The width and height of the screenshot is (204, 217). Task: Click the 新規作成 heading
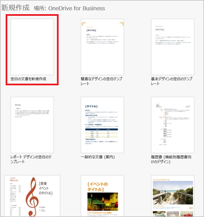(x=15, y=8)
